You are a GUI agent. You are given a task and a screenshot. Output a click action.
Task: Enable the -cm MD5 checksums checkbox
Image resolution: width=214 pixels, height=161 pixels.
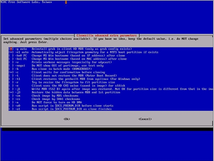(x=11, y=96)
